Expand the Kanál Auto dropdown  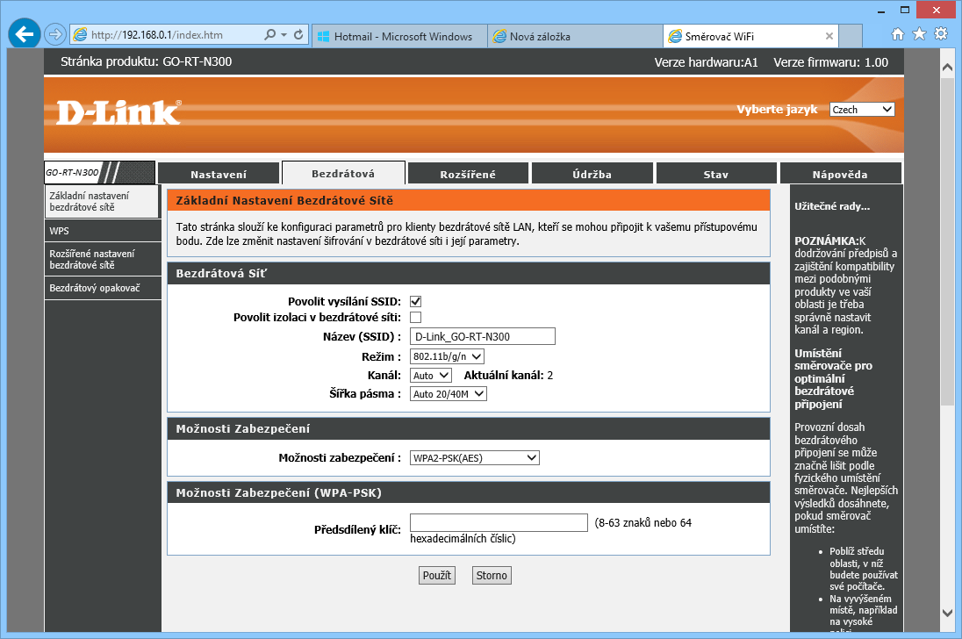pyautogui.click(x=431, y=376)
